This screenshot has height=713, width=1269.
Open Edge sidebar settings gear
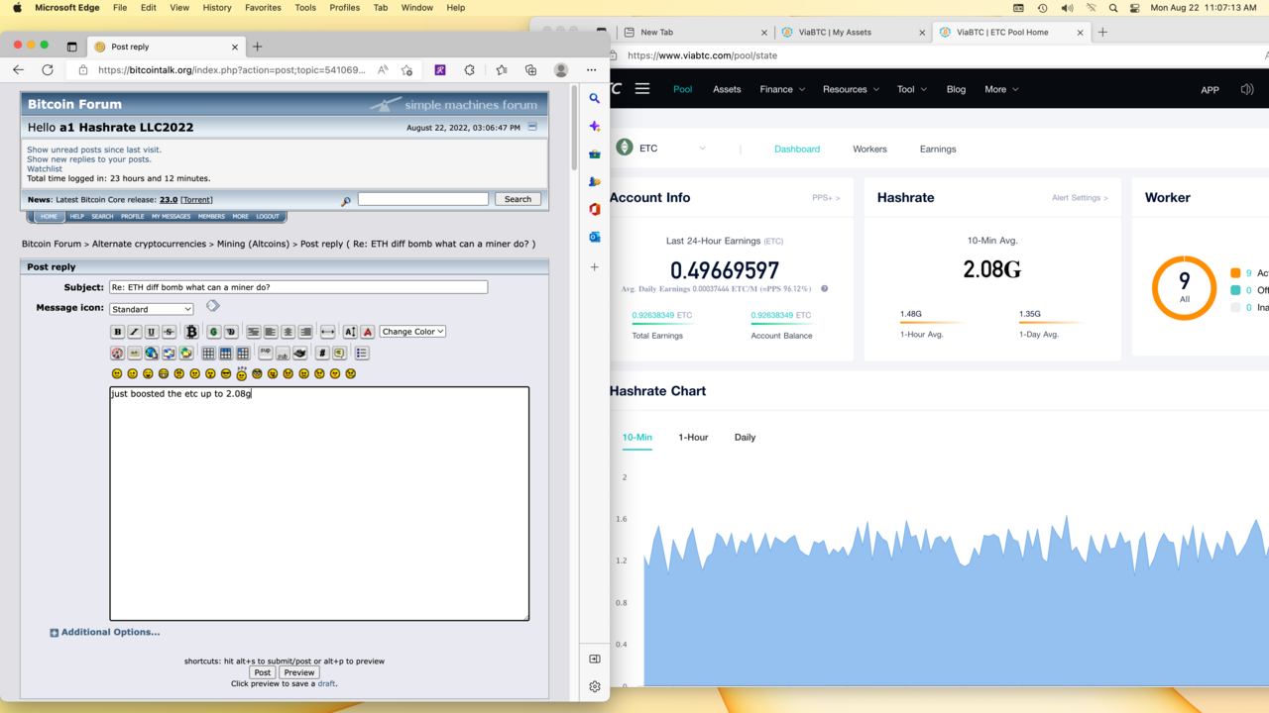coord(595,686)
